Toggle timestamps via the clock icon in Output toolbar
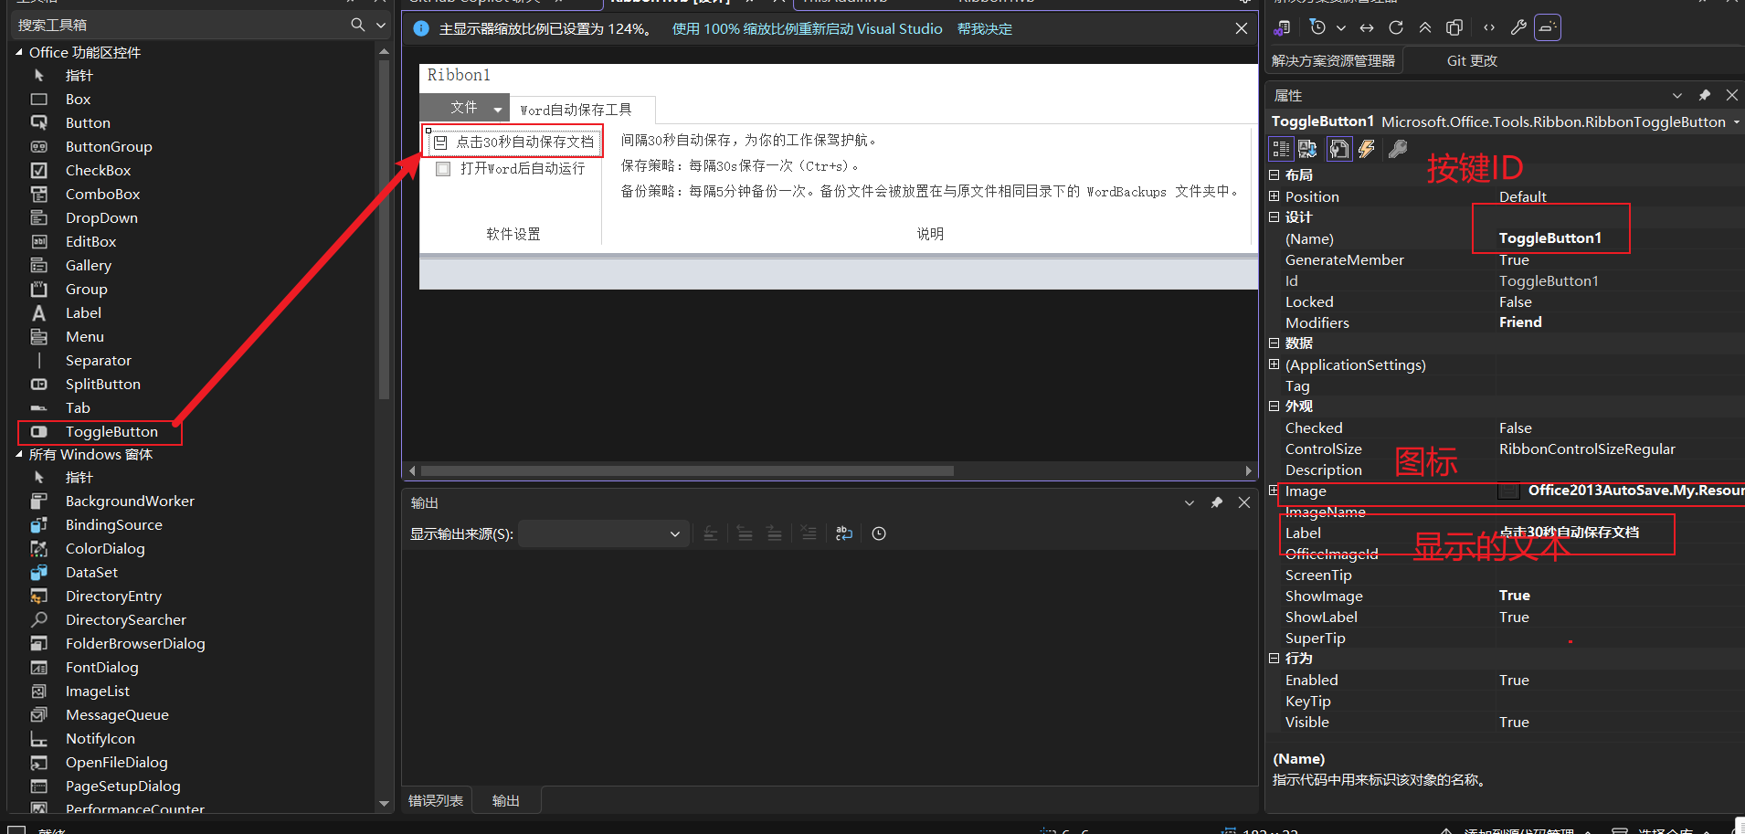The height and width of the screenshot is (834, 1745). pos(878,533)
